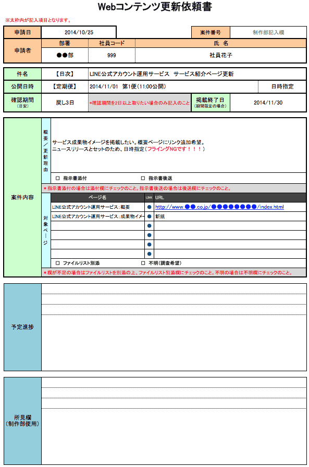Click the 【定期便】 cell

[65, 86]
